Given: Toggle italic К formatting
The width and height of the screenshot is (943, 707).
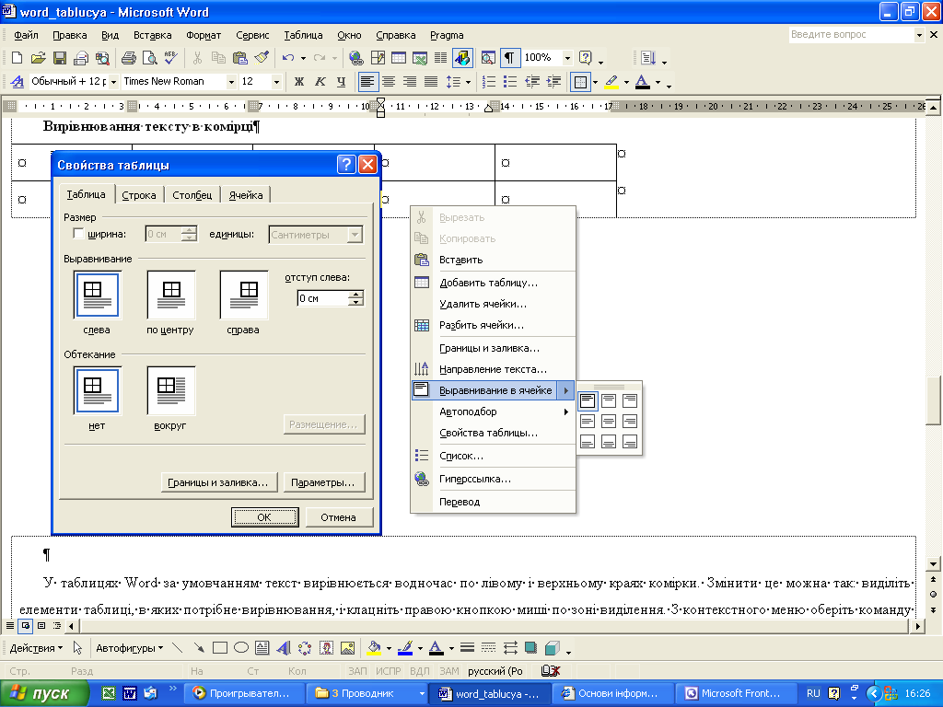Looking at the screenshot, I should point(320,81).
